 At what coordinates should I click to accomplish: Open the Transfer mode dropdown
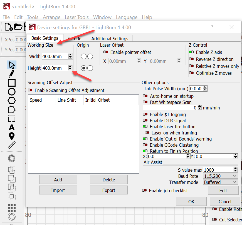220,182
